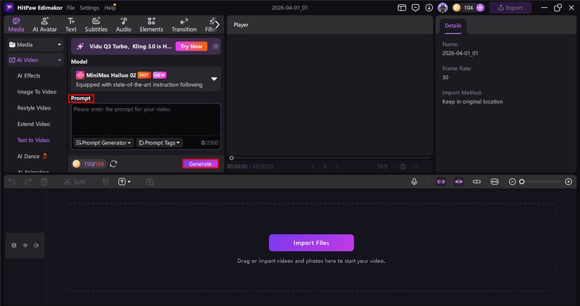This screenshot has height=306, width=580.
Task: Click the Split scissors tool
Action: coord(75,182)
